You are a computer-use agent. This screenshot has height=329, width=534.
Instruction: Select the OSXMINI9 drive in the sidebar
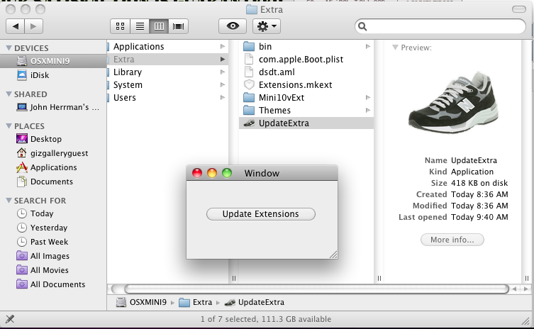click(x=53, y=61)
